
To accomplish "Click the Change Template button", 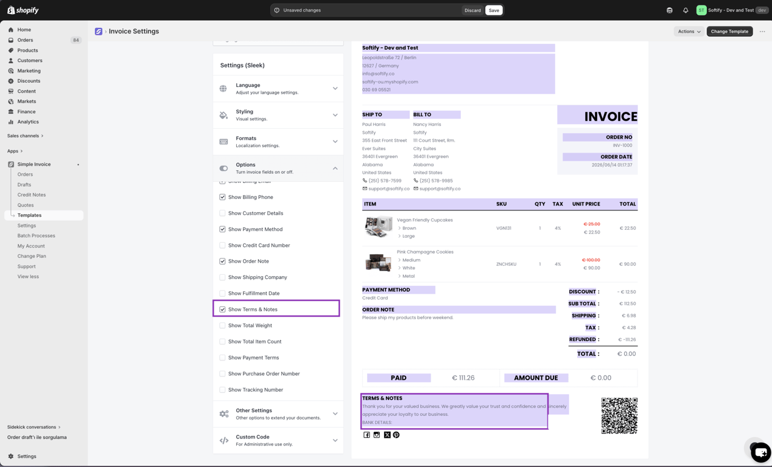I will pos(729,32).
